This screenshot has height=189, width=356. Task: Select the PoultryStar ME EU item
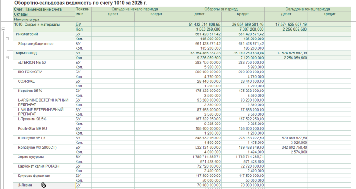pyautogui.click(x=32, y=129)
